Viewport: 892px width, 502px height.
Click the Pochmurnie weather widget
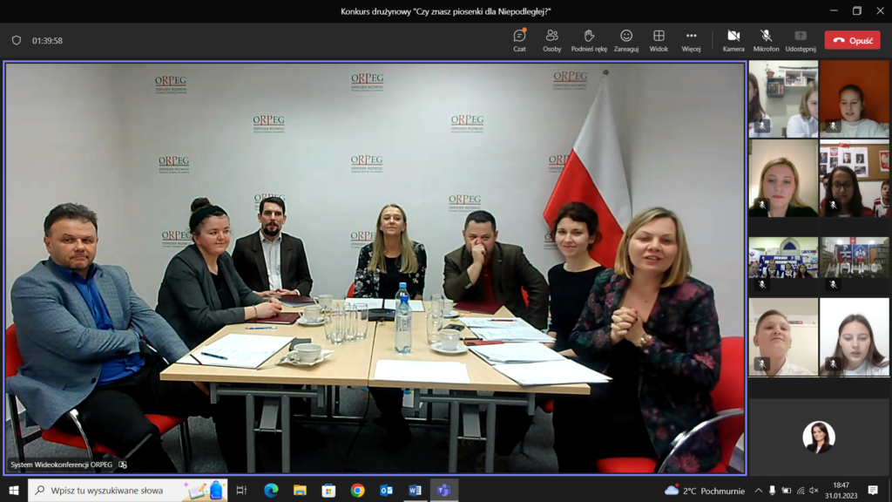tap(703, 491)
